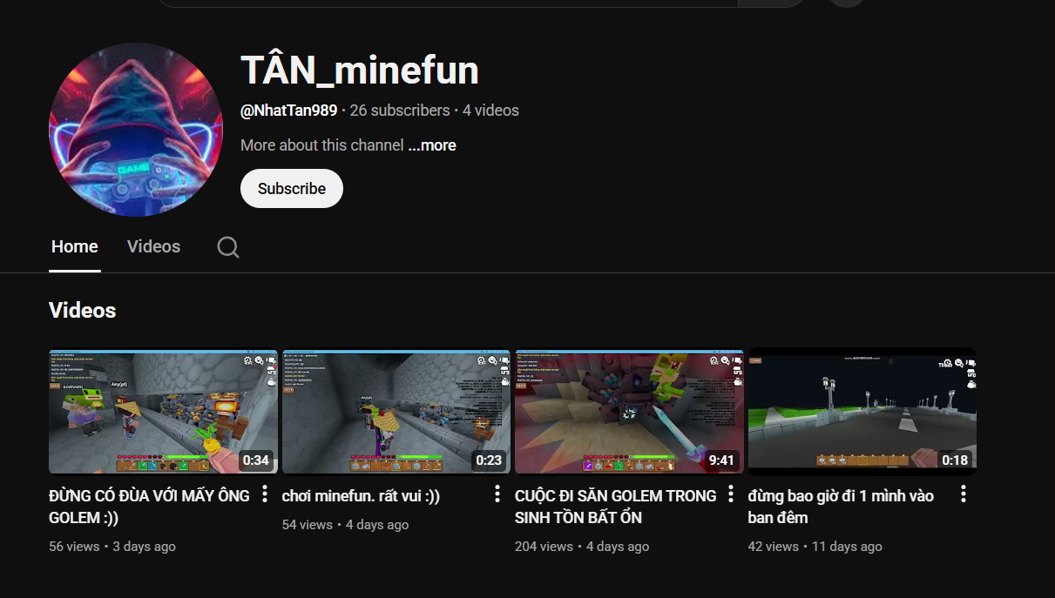Play the 9:41 golem hunt thumbnail

point(629,412)
